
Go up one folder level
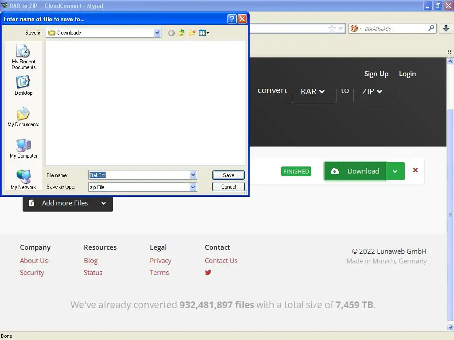[x=181, y=33]
